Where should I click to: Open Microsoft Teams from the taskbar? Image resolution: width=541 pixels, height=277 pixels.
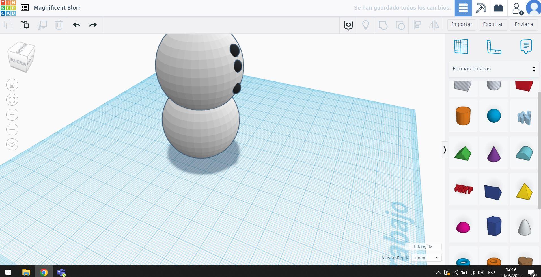coord(61,272)
